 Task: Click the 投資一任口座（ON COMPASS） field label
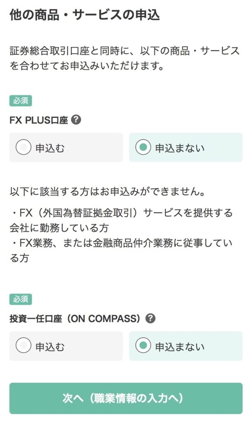coord(77,319)
